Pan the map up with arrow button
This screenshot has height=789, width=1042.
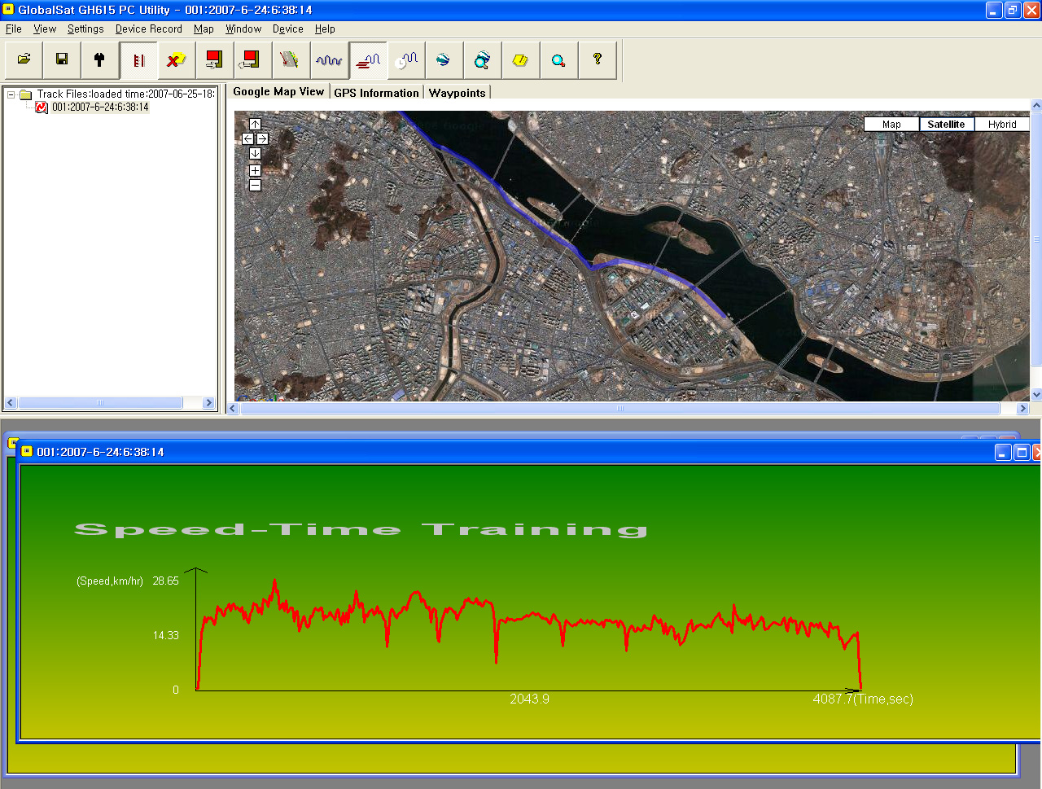[x=255, y=124]
